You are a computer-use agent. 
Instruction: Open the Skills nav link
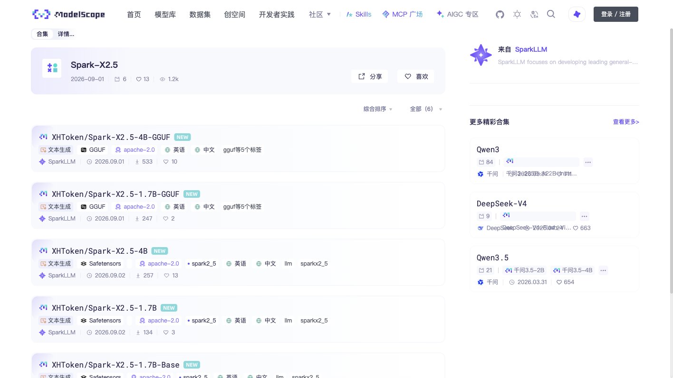point(359,15)
